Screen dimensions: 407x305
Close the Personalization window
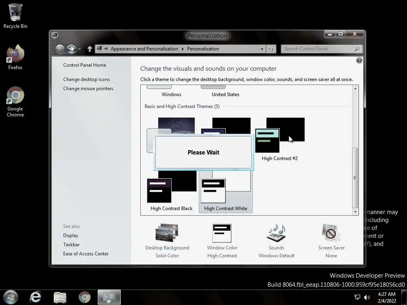tap(355, 34)
